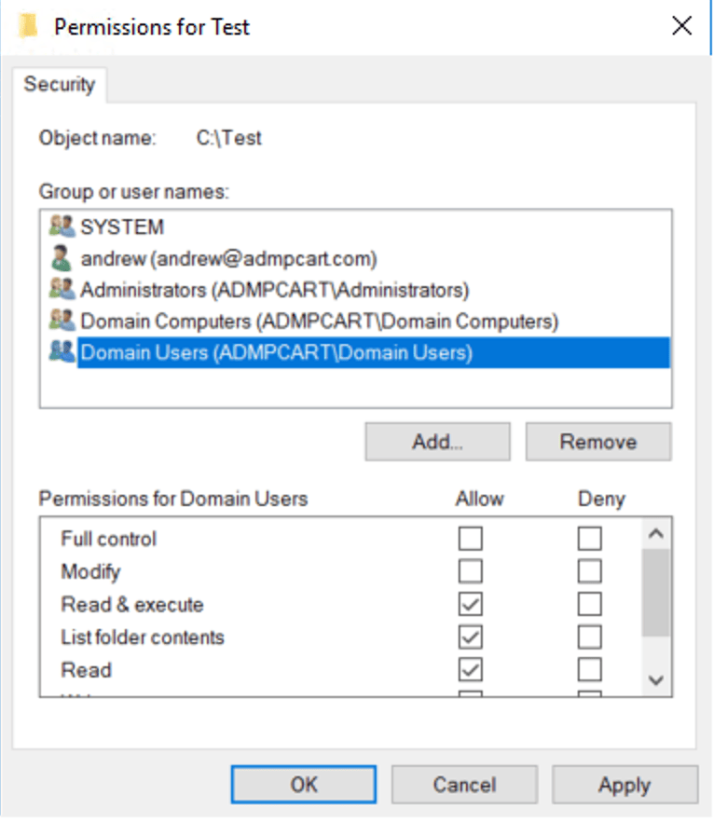This screenshot has height=822, width=714.
Task: Enable Allow for Modify
Action: click(x=471, y=571)
